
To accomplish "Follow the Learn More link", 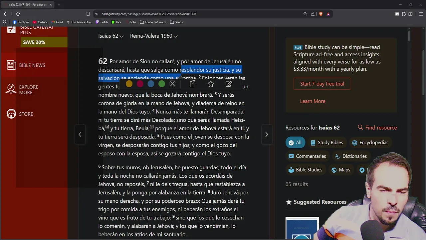I will (x=313, y=101).
